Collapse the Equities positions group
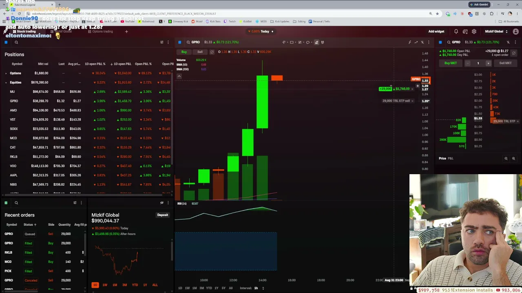The image size is (522, 293). point(6,83)
